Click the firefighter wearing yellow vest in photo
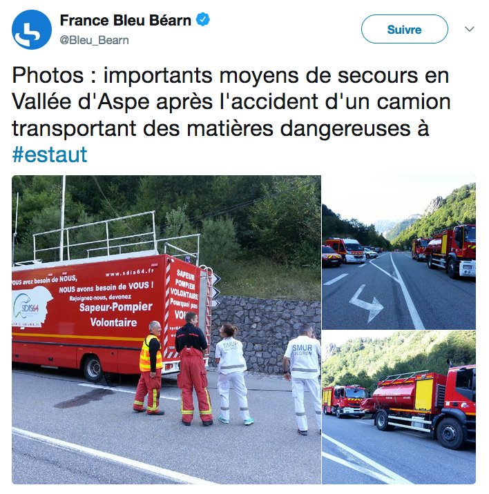The height and width of the screenshot is (494, 489). coord(150,368)
